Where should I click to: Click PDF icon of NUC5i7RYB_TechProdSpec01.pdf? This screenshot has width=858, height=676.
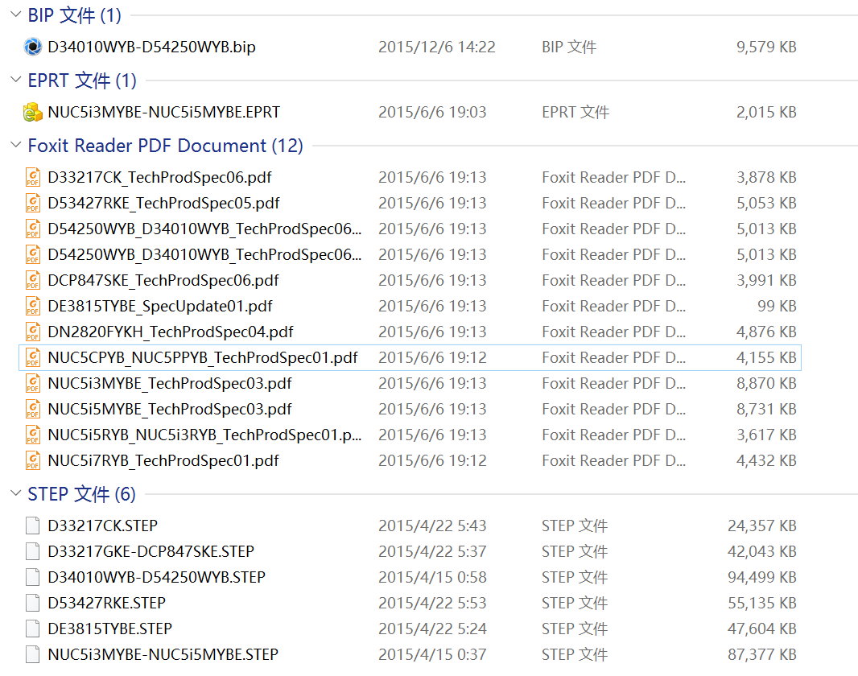point(33,460)
